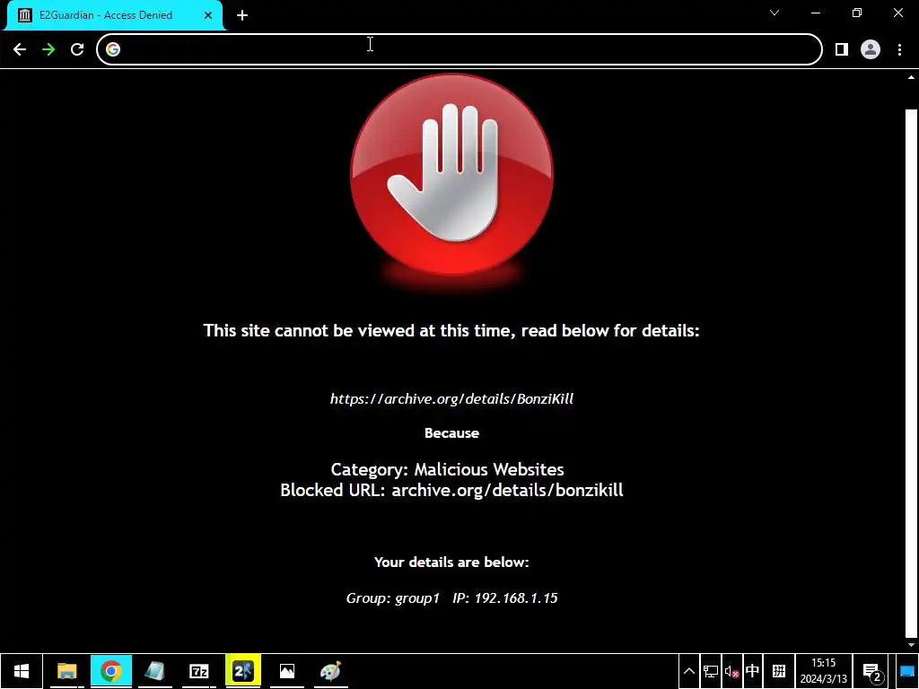Expand the tab search dropdown
The image size is (919, 689).
click(x=775, y=13)
